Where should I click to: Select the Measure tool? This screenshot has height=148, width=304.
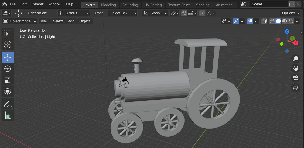(8, 115)
